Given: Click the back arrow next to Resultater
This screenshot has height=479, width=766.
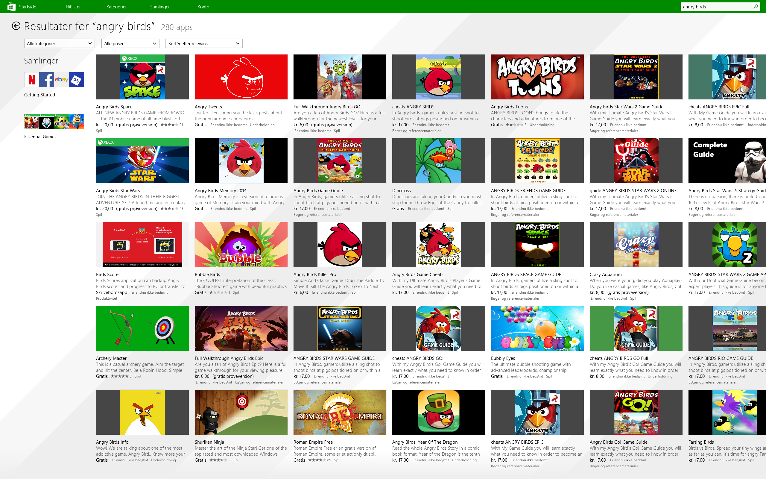Looking at the screenshot, I should [x=16, y=26].
